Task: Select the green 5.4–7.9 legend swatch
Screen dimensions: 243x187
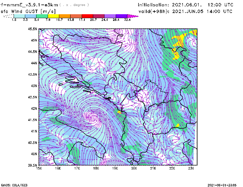Action: 42,16
